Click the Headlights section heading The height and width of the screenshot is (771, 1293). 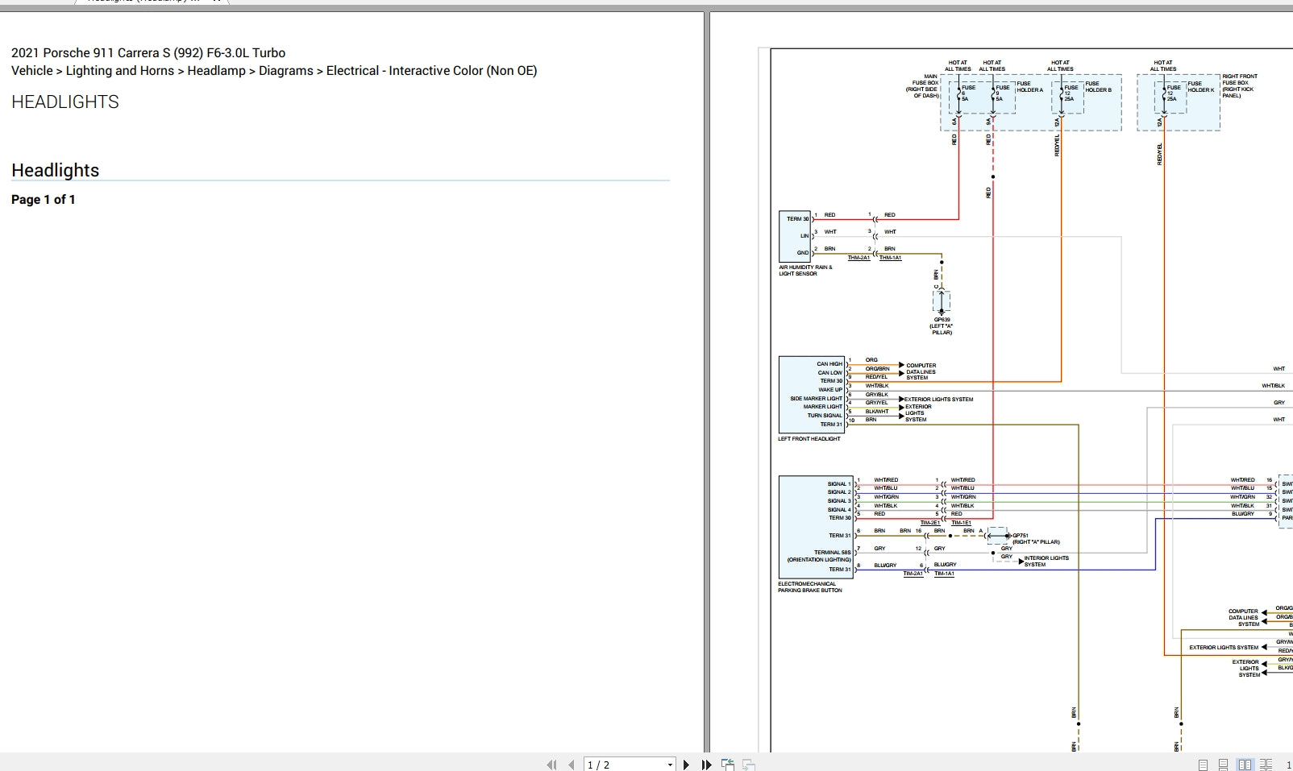coord(55,170)
